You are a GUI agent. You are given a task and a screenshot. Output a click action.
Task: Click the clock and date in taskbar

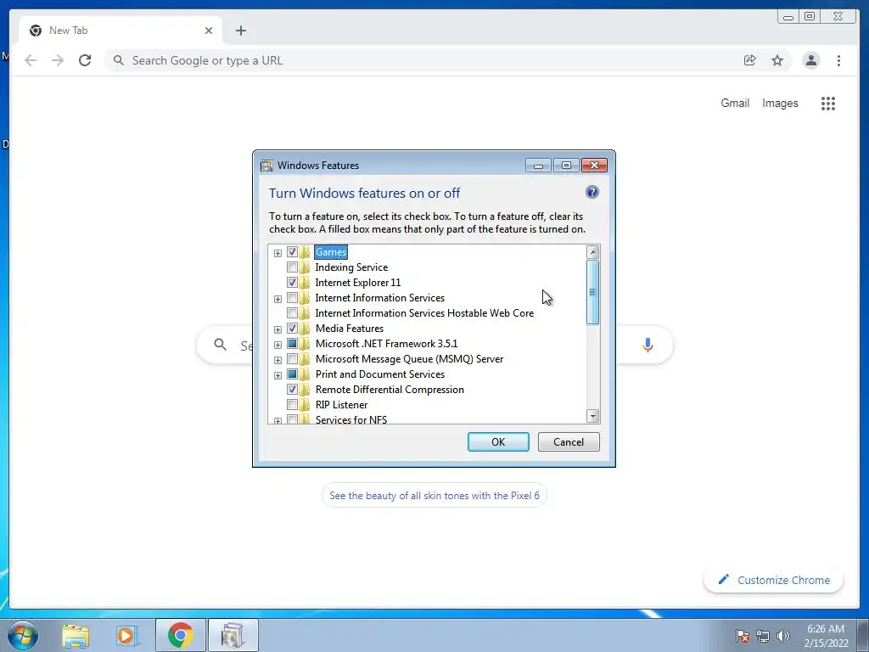coord(826,636)
